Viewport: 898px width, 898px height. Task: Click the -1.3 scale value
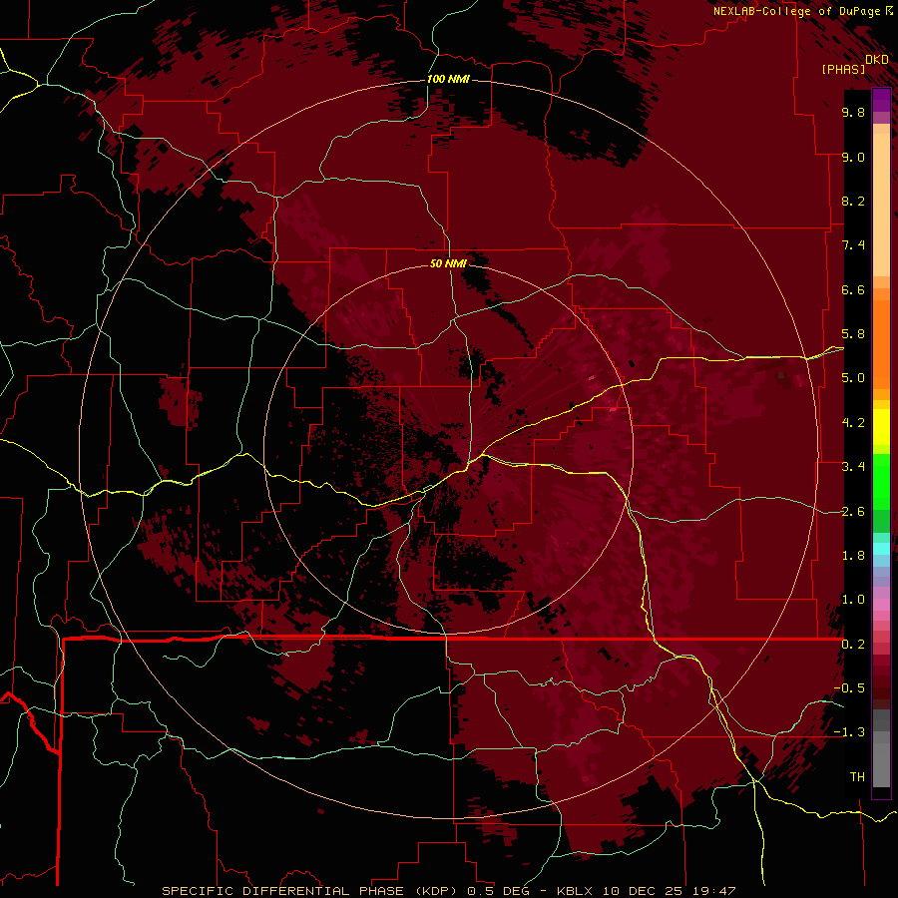849,732
